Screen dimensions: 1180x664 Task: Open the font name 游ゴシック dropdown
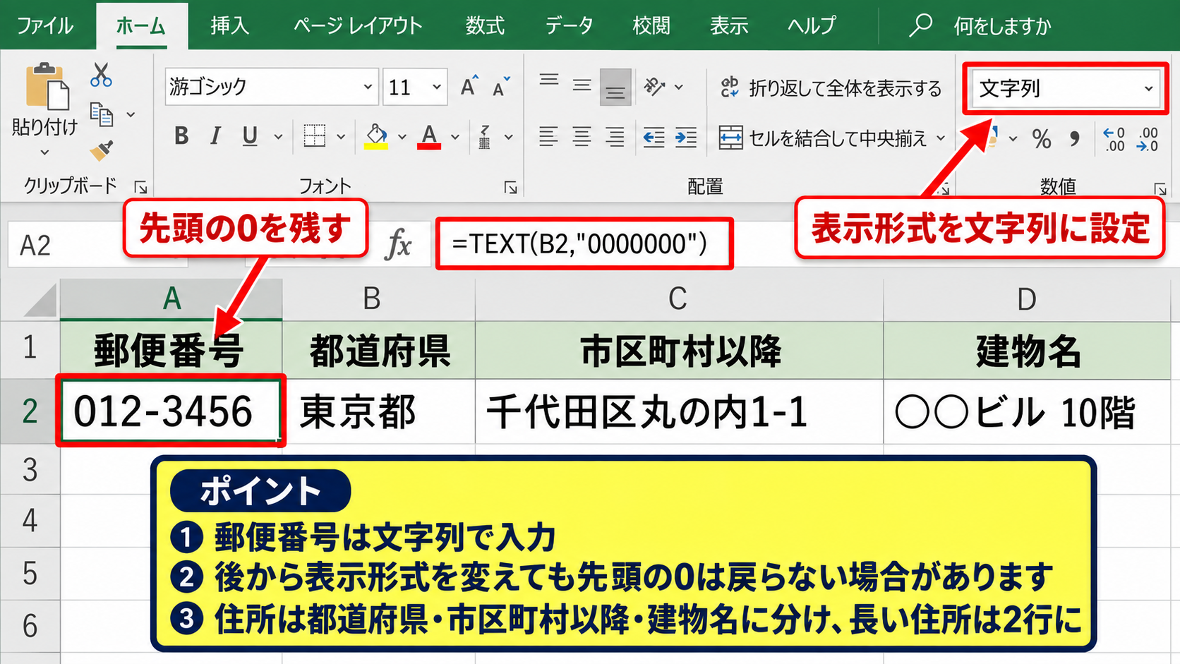(368, 87)
